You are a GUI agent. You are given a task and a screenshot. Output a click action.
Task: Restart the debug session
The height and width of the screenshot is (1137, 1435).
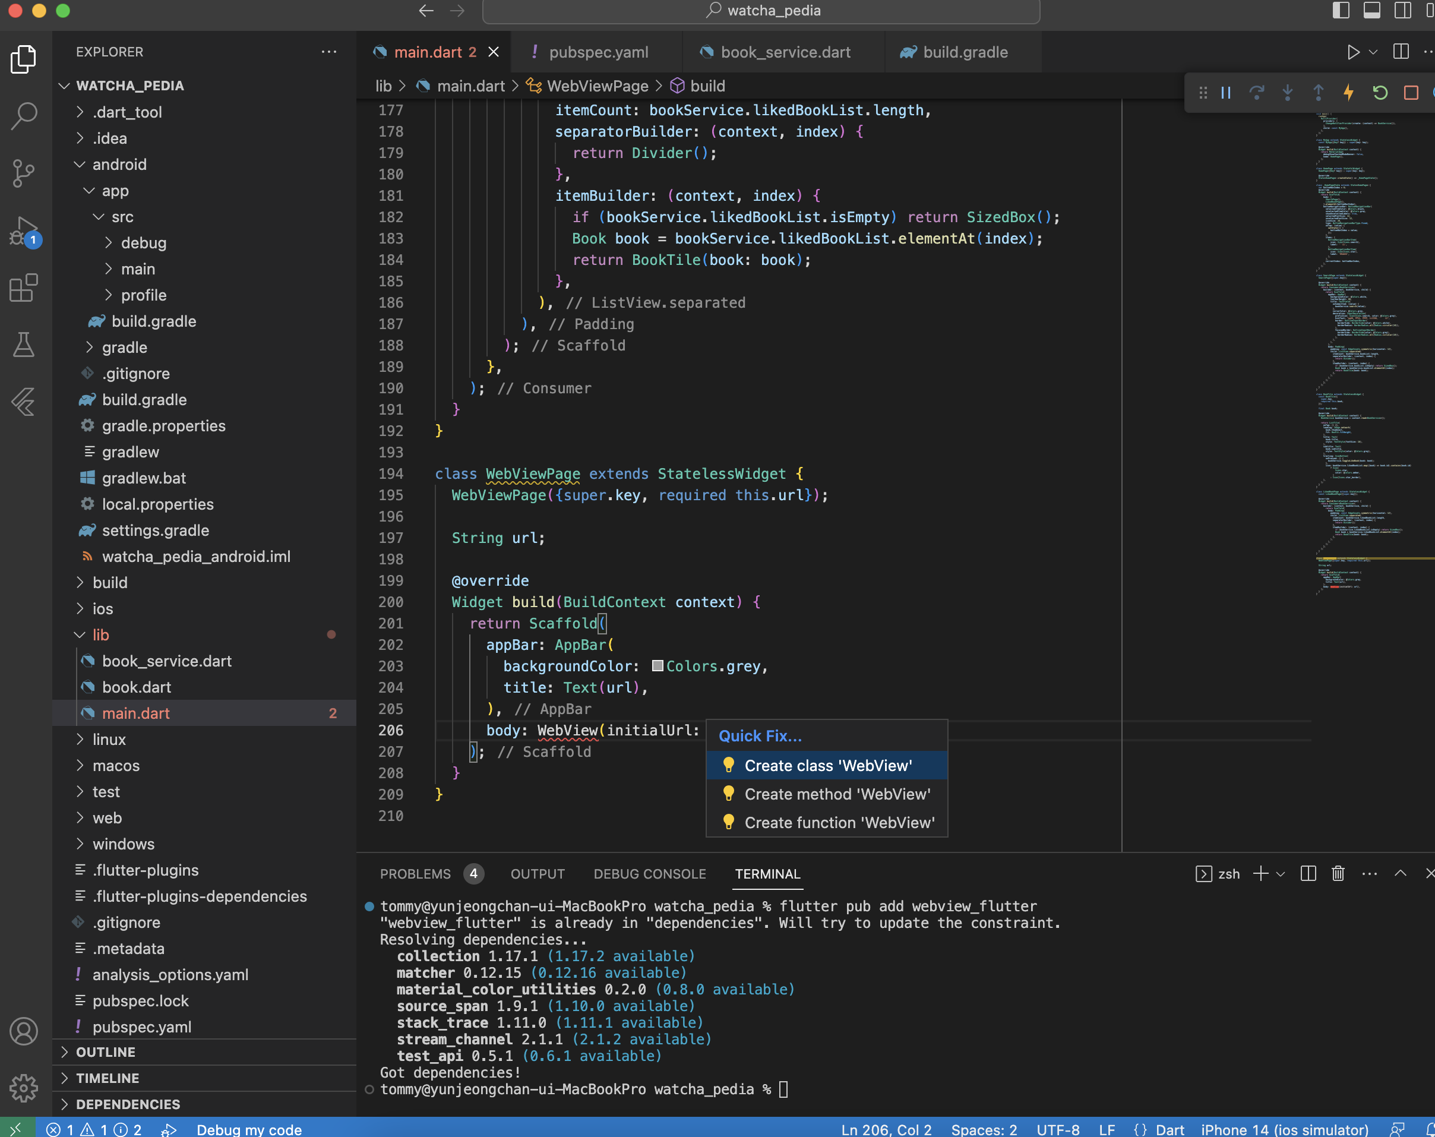1380,93
